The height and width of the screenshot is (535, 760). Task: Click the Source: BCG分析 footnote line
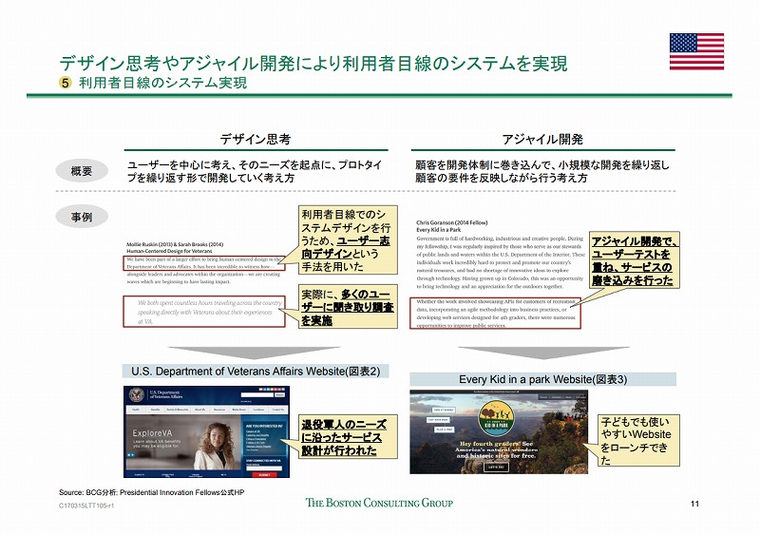pos(152,492)
